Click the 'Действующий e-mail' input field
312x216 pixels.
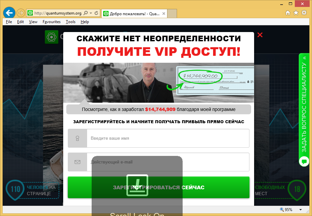click(x=168, y=162)
